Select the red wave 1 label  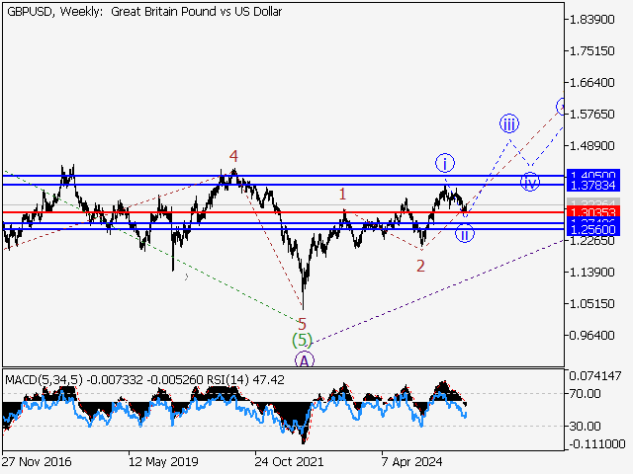click(342, 195)
